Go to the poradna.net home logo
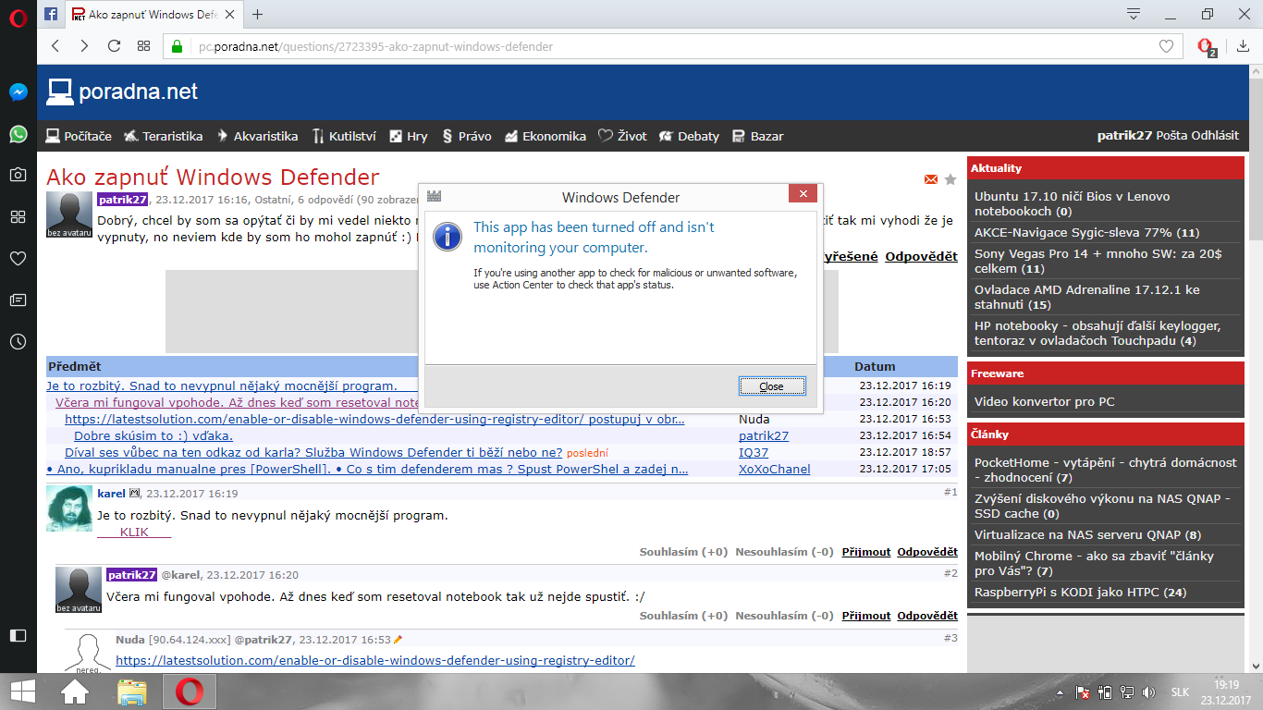 click(x=122, y=92)
